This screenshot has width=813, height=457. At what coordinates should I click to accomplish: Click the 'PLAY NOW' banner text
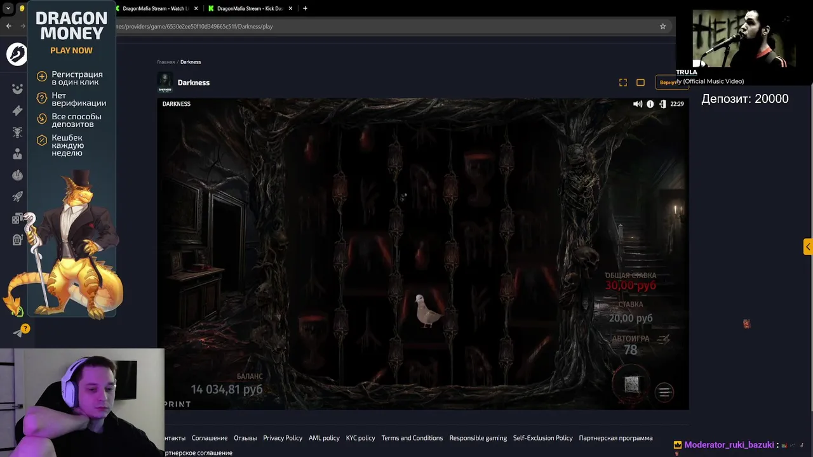[x=71, y=51]
